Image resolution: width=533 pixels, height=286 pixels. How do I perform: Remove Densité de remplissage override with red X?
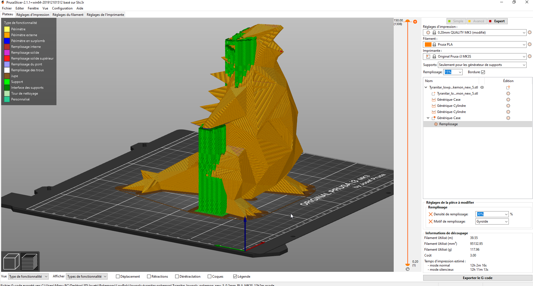(x=430, y=214)
